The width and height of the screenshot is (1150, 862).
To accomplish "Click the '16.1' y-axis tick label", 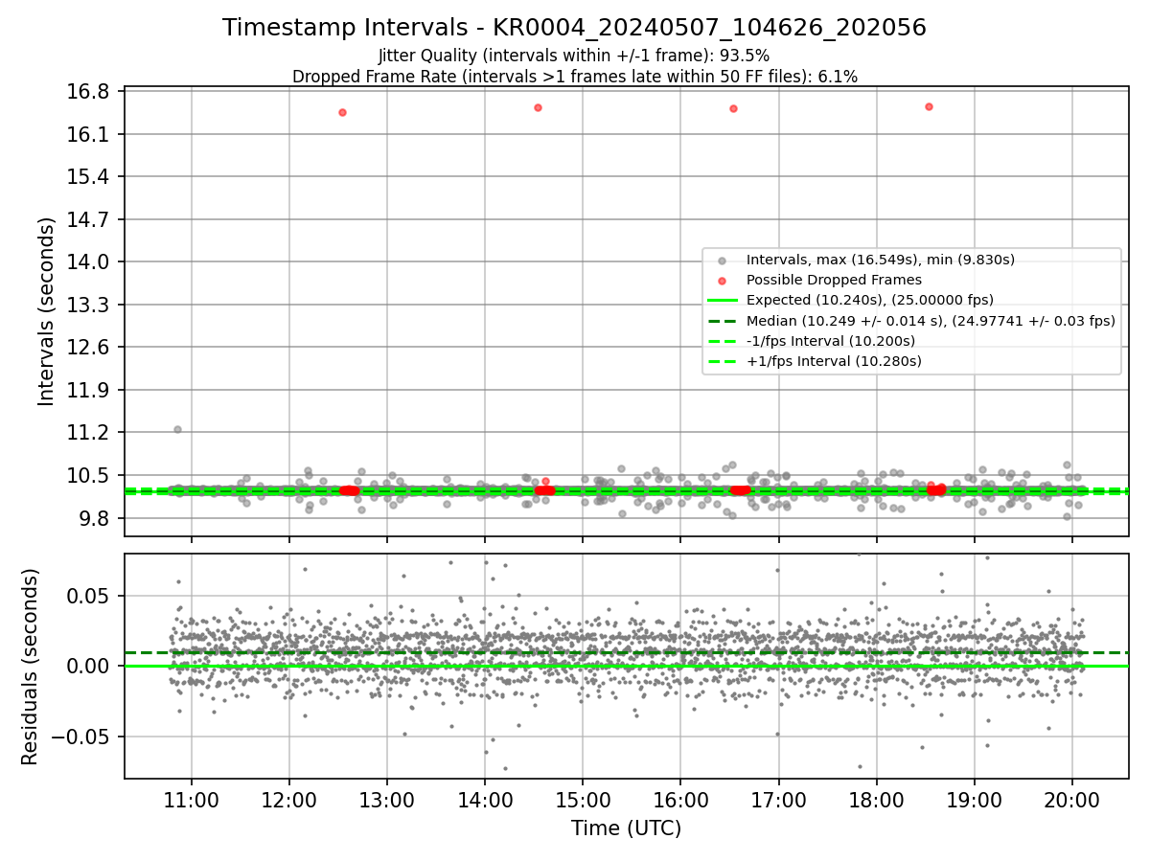I will 88,134.
